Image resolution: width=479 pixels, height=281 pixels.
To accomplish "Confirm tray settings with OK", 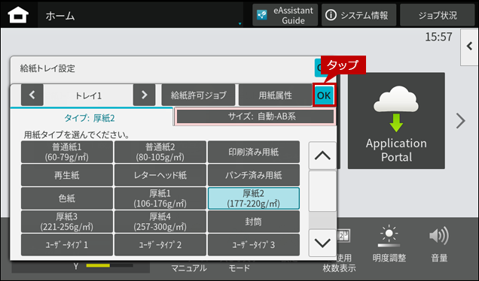I will click(x=324, y=95).
